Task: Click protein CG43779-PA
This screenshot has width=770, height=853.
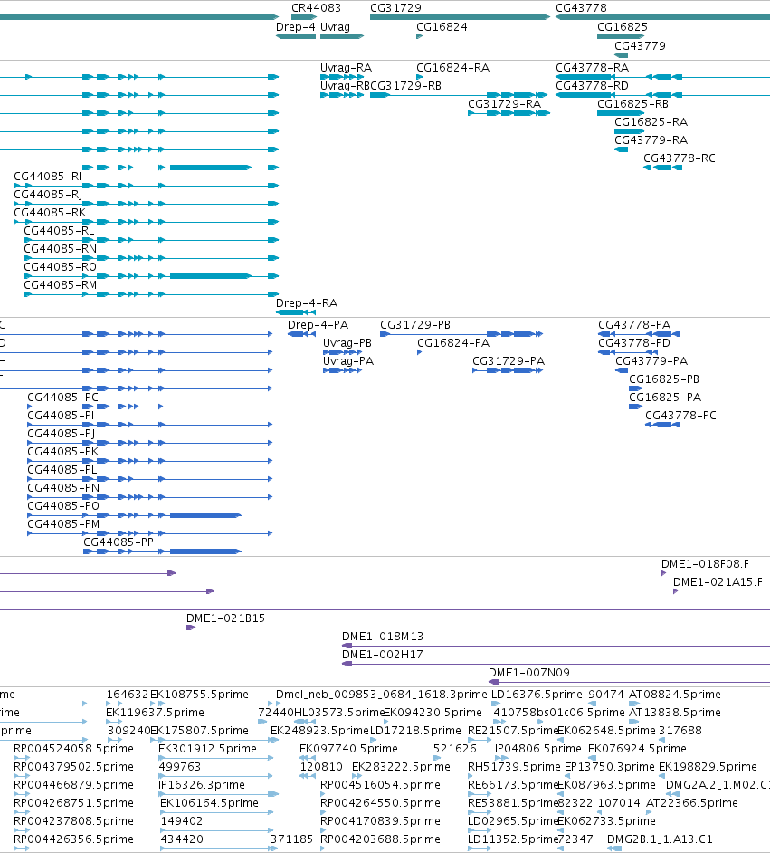Action: (651, 361)
